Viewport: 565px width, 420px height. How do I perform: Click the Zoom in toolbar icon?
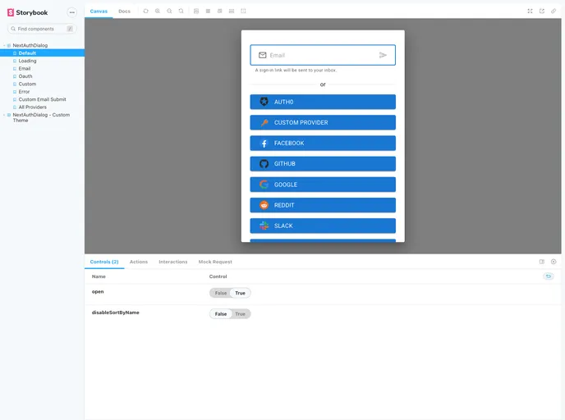[x=158, y=11]
